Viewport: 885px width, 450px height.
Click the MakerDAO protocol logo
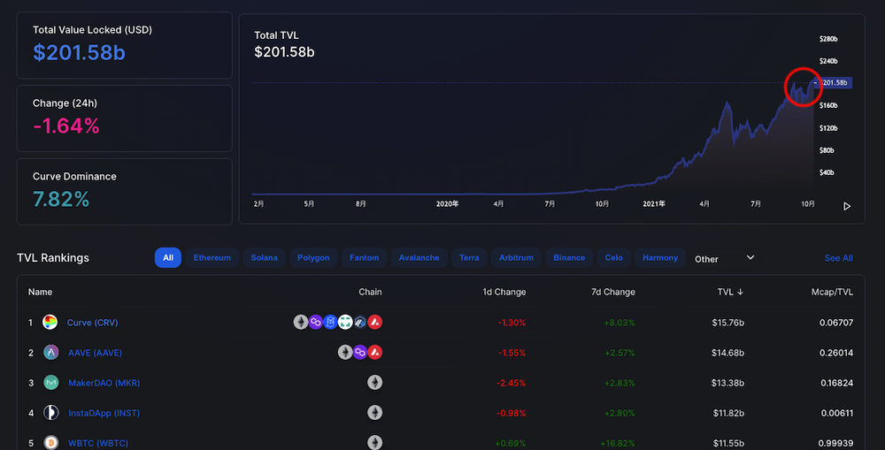coord(51,382)
